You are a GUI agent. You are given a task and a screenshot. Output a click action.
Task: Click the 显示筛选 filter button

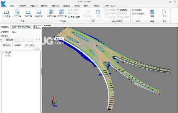point(7,45)
